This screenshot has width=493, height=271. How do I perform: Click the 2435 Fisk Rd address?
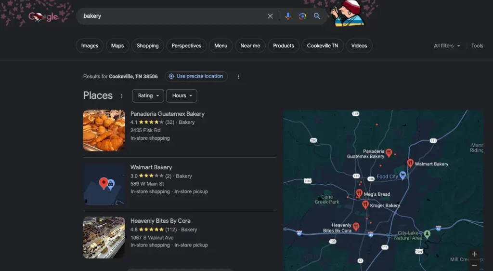pos(145,130)
